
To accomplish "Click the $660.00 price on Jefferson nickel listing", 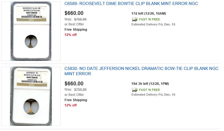I will (x=74, y=83).
